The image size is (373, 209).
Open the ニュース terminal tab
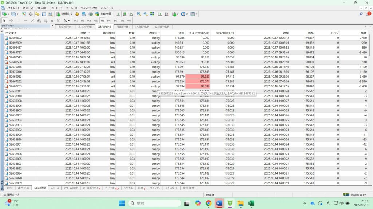55,188
